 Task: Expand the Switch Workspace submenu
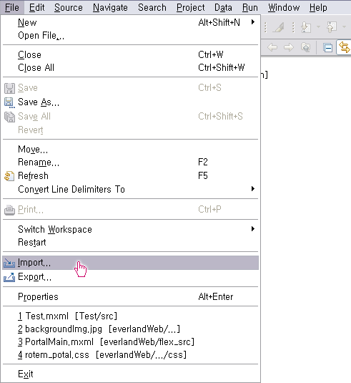point(253,229)
